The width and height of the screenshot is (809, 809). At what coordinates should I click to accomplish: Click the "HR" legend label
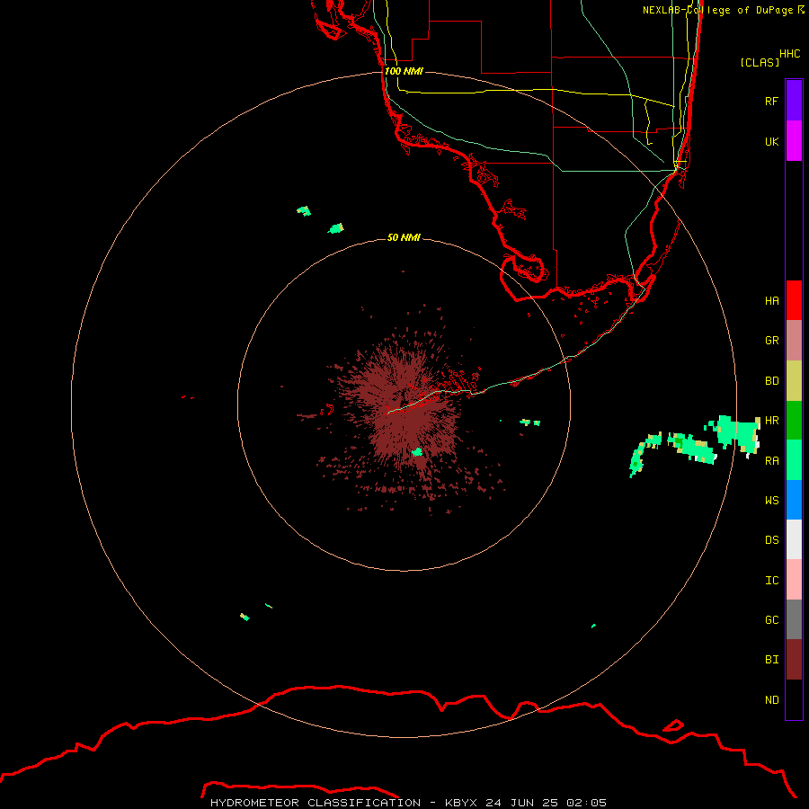(x=772, y=421)
